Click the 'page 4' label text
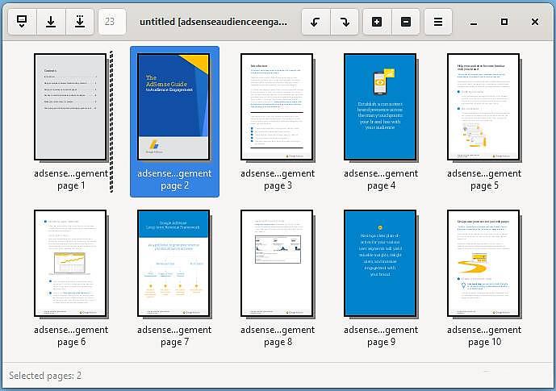556x391 pixels. pyautogui.click(x=381, y=186)
